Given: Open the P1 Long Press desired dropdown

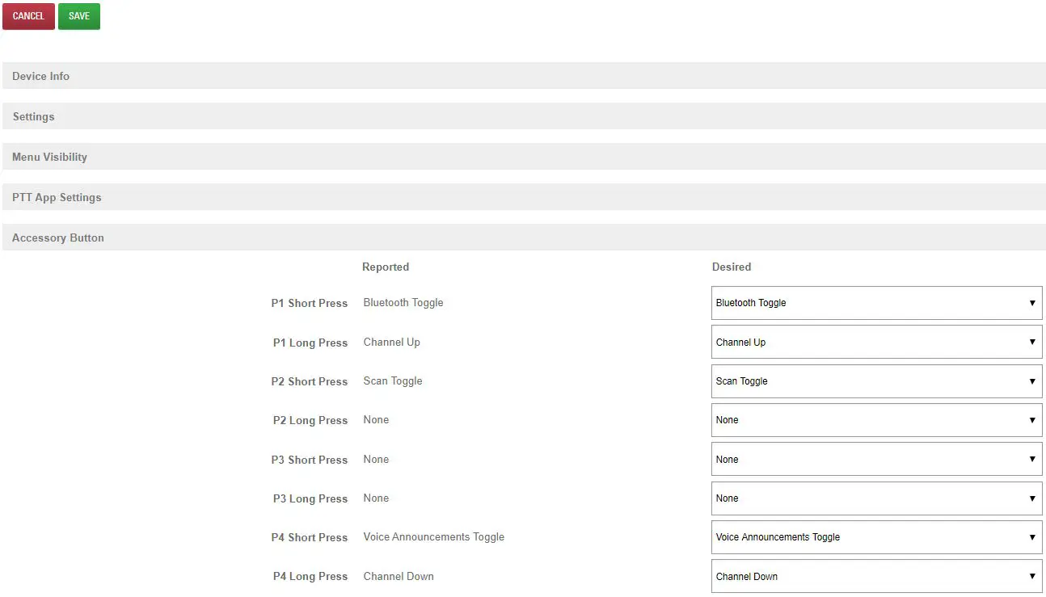Looking at the screenshot, I should pos(876,342).
